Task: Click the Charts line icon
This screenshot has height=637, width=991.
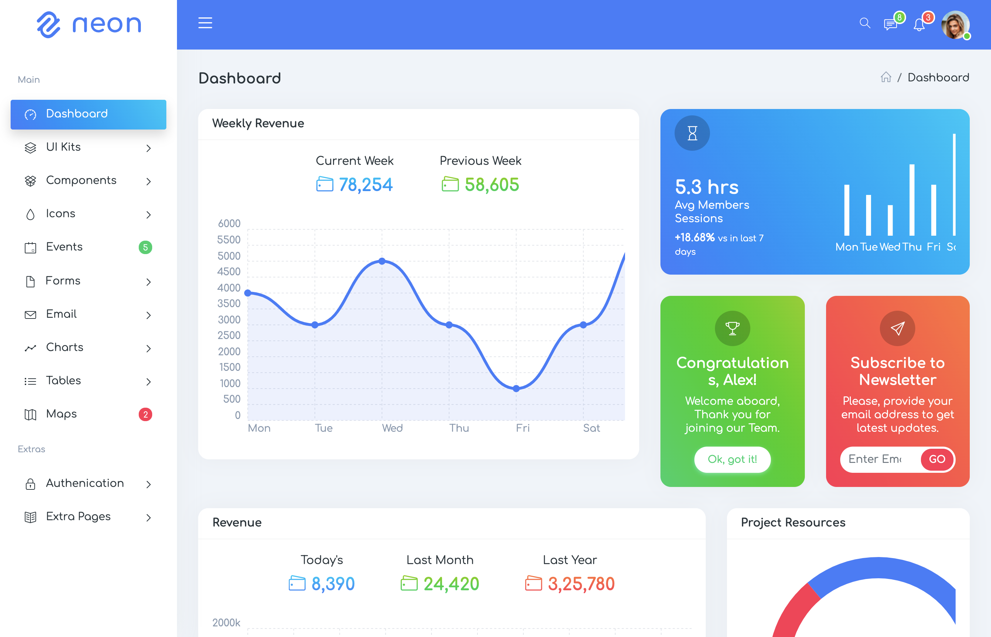Action: coord(30,348)
